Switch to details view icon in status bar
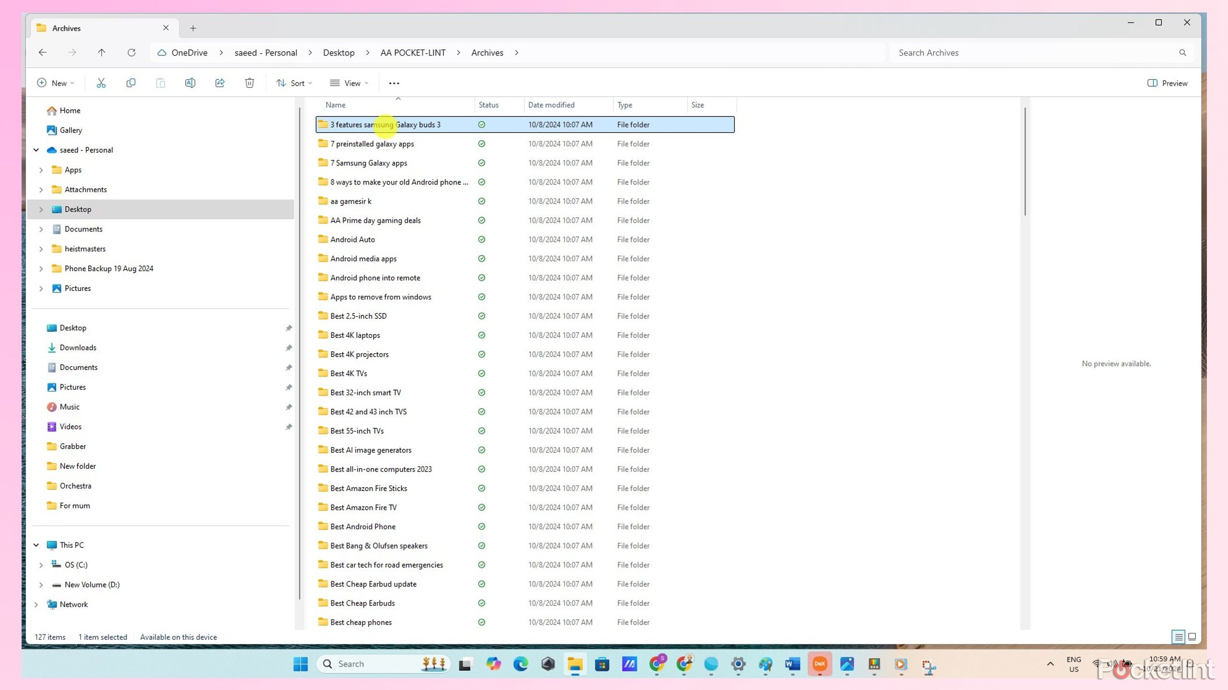The width and height of the screenshot is (1228, 690). point(1178,637)
